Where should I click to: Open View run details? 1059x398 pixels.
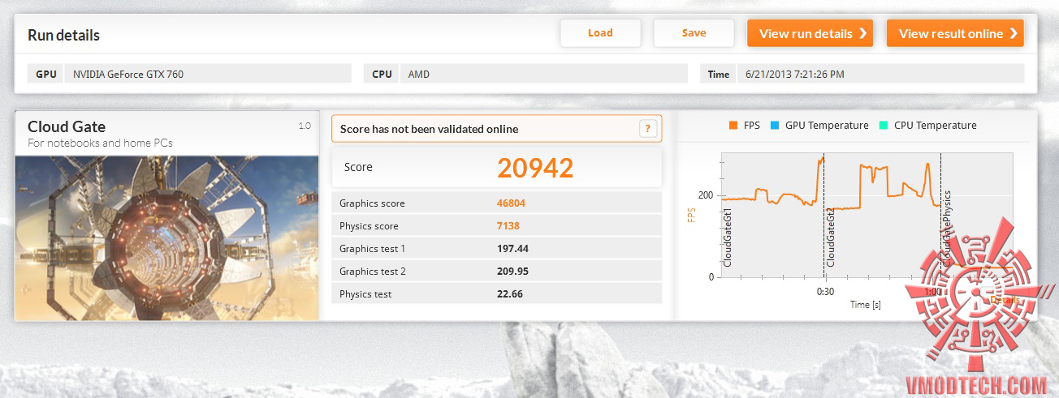click(810, 33)
